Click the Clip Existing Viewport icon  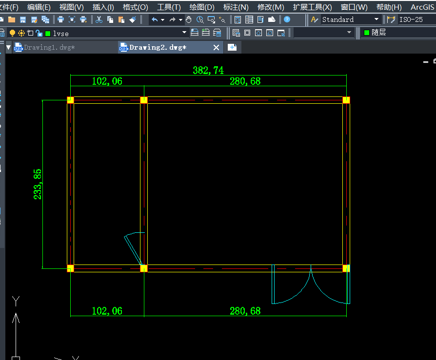[x=281, y=33]
